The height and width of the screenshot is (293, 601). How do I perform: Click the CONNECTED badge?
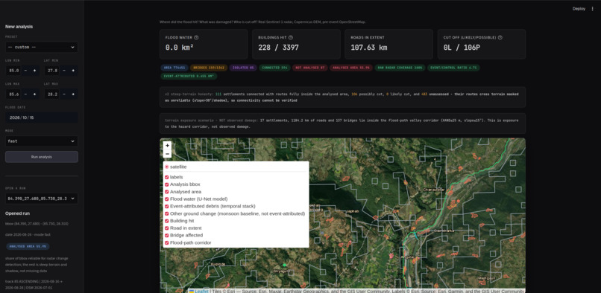[274, 68]
